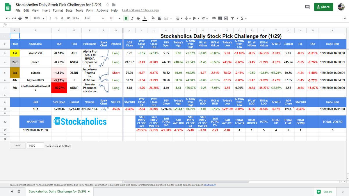Open the Help menu

[114, 10]
